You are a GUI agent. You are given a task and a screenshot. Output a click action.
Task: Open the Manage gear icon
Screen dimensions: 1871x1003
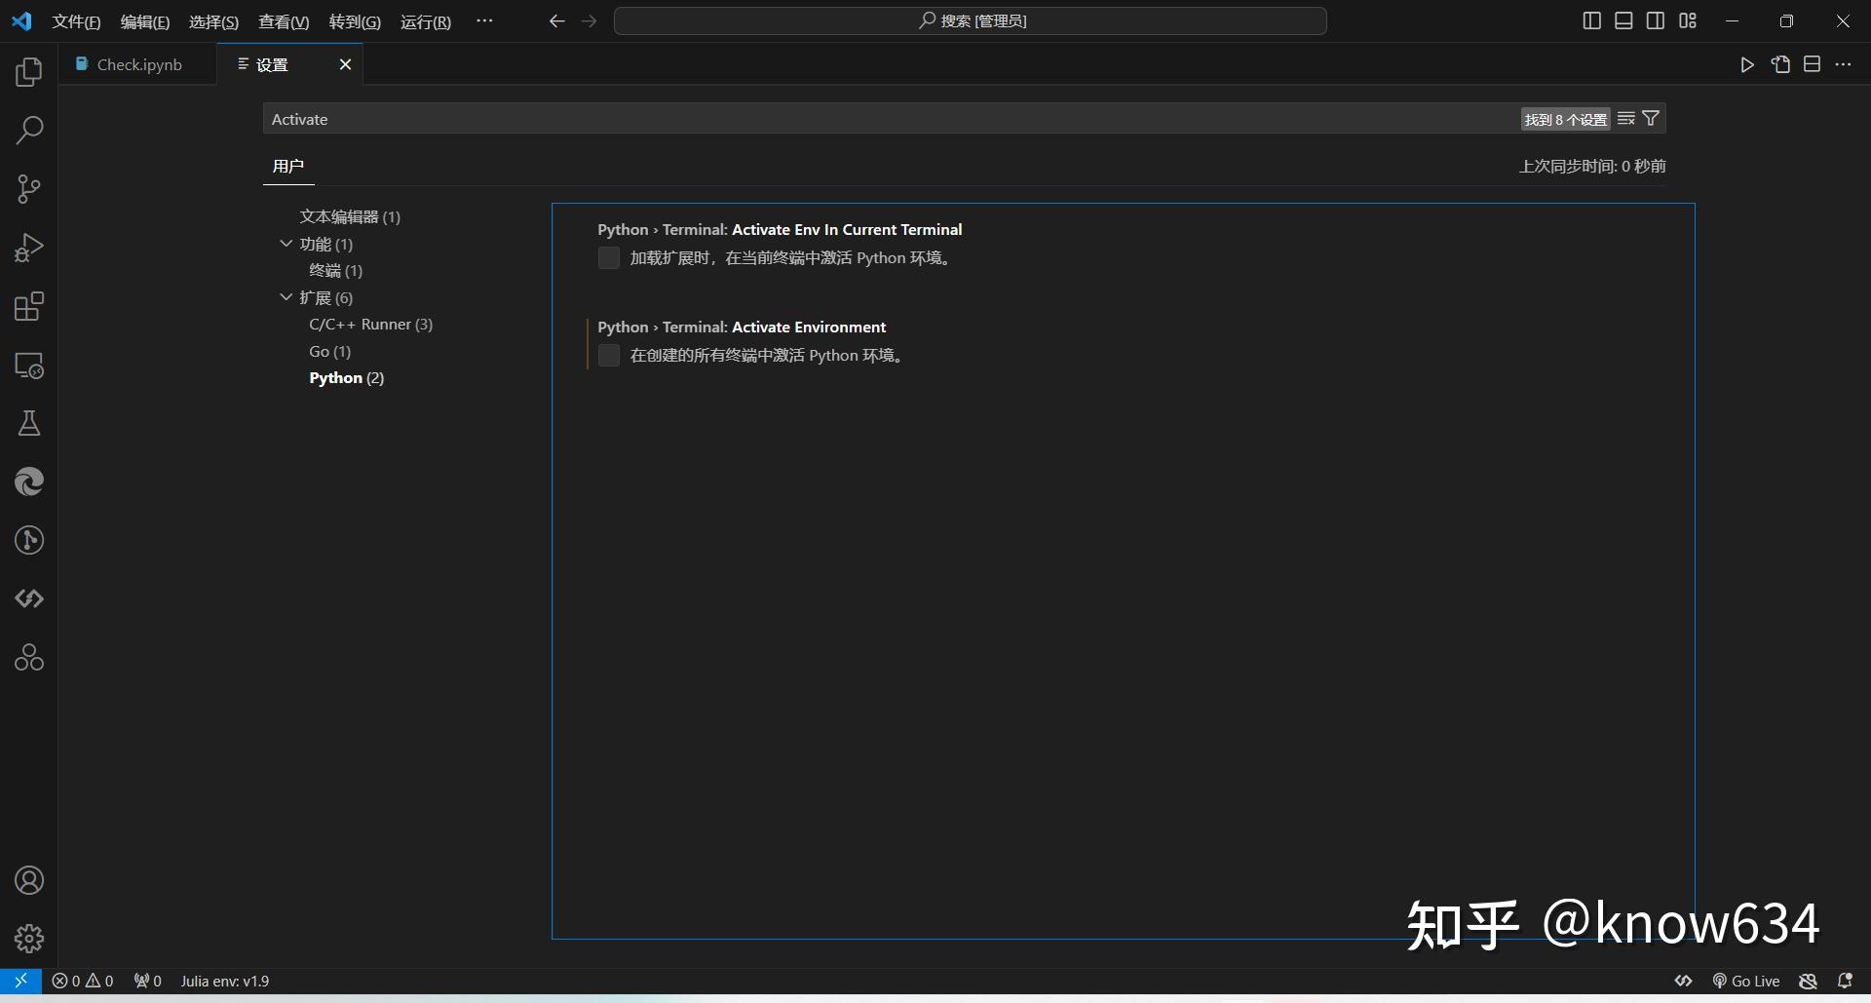tap(29, 939)
